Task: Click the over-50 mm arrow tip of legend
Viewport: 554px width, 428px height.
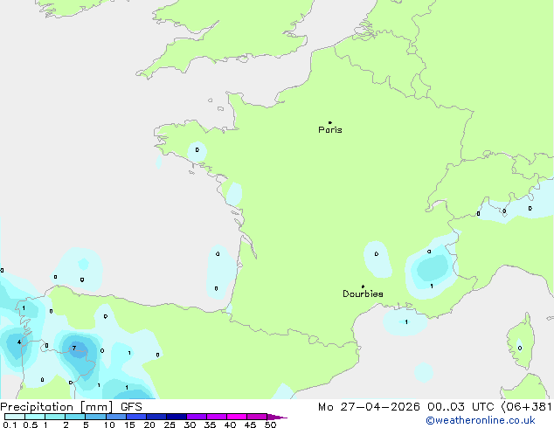Action: (x=277, y=417)
